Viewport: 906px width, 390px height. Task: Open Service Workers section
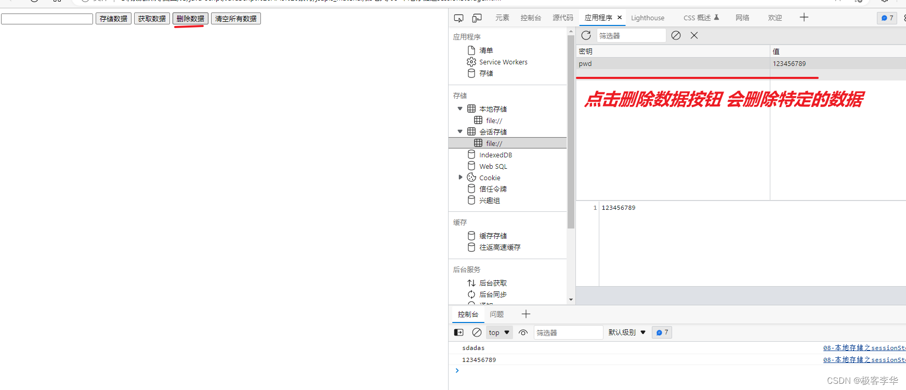tap(503, 62)
